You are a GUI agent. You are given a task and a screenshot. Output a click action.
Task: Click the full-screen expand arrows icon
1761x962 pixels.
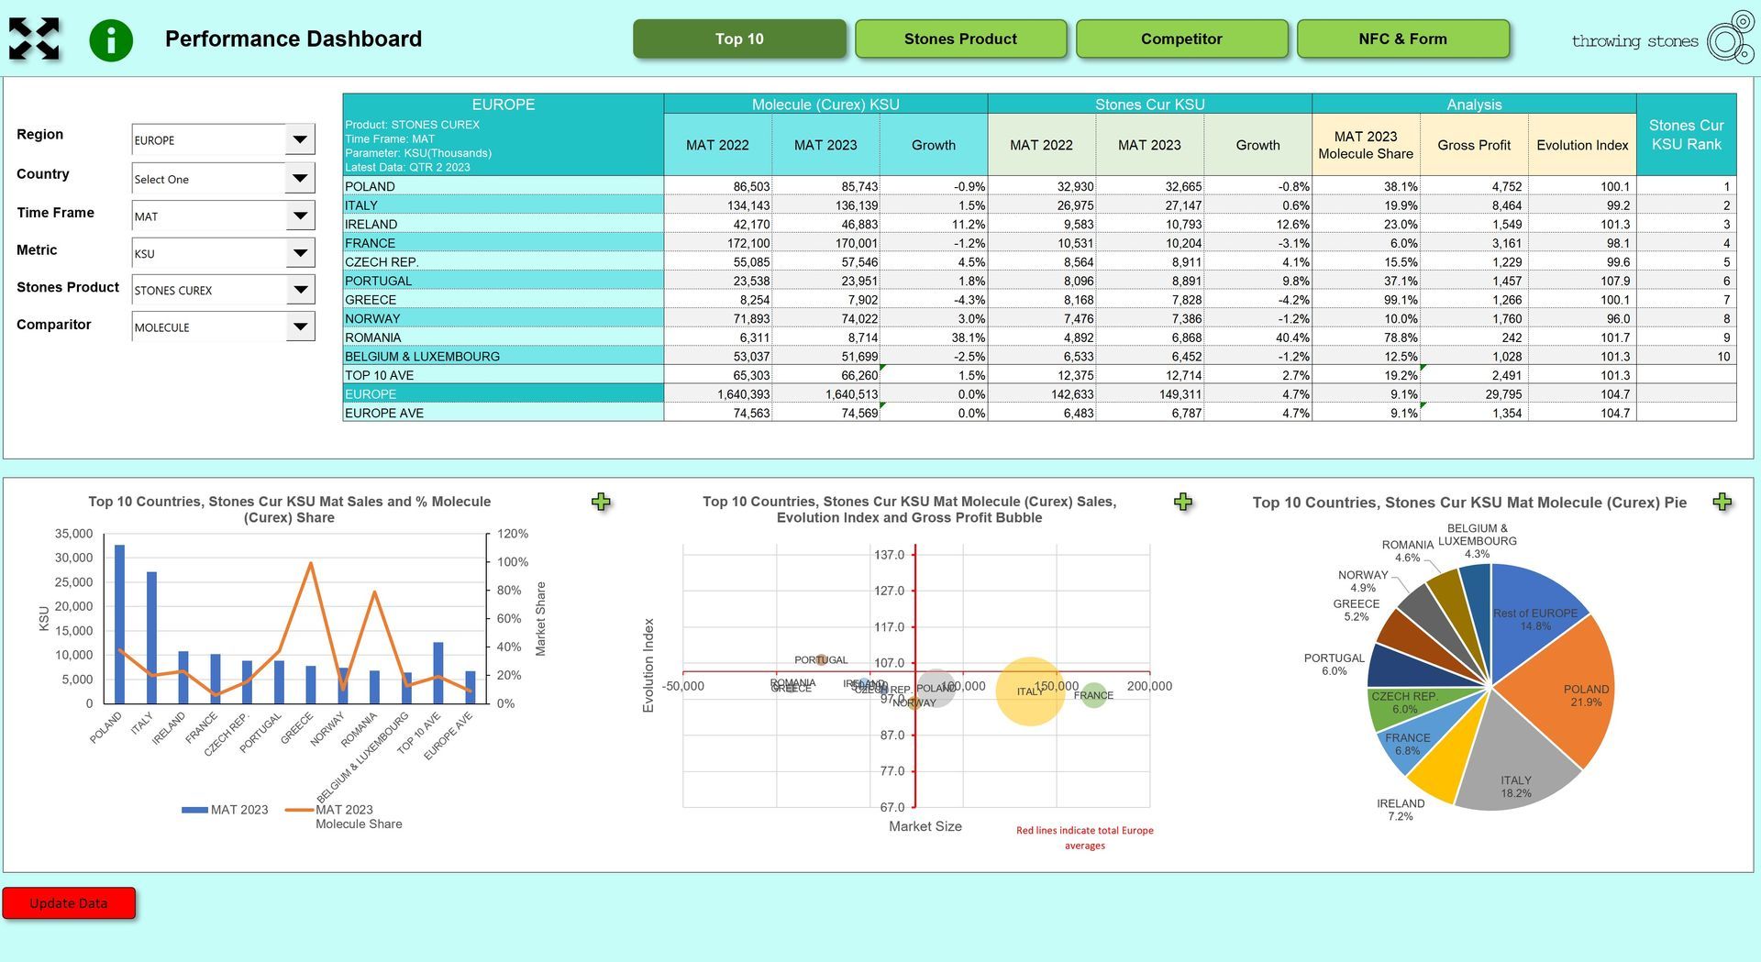click(x=34, y=39)
